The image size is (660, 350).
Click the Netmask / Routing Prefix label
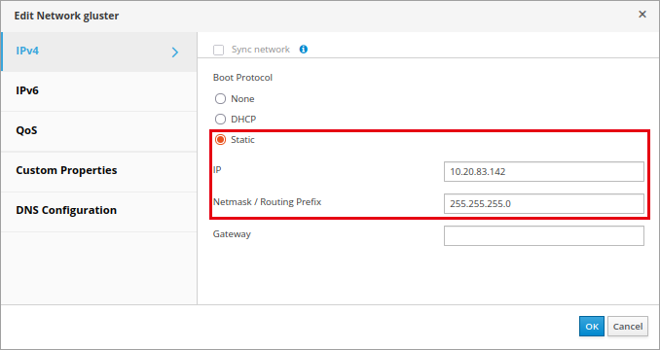[x=267, y=202]
